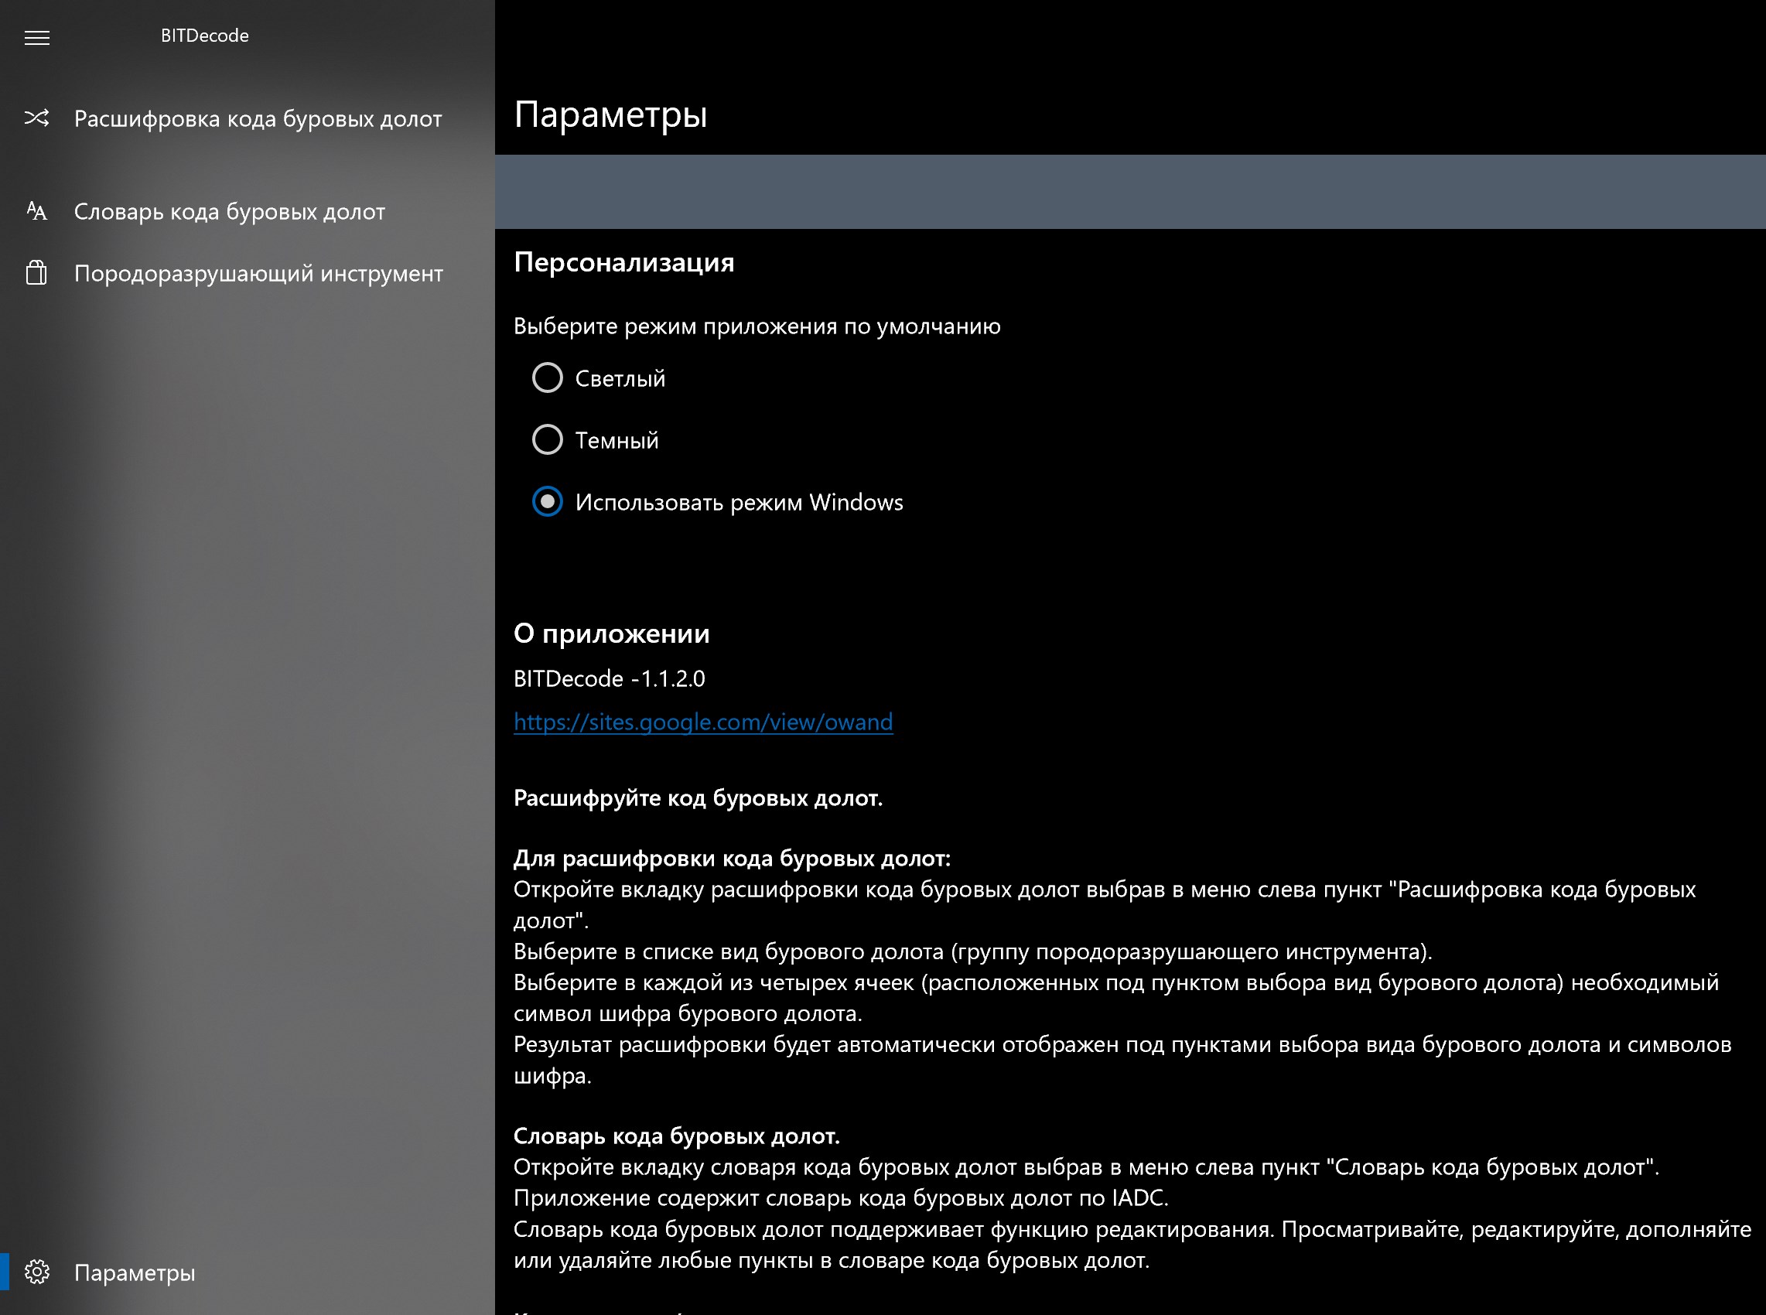
Task: Choose the Темный theme radio button
Action: pos(548,439)
